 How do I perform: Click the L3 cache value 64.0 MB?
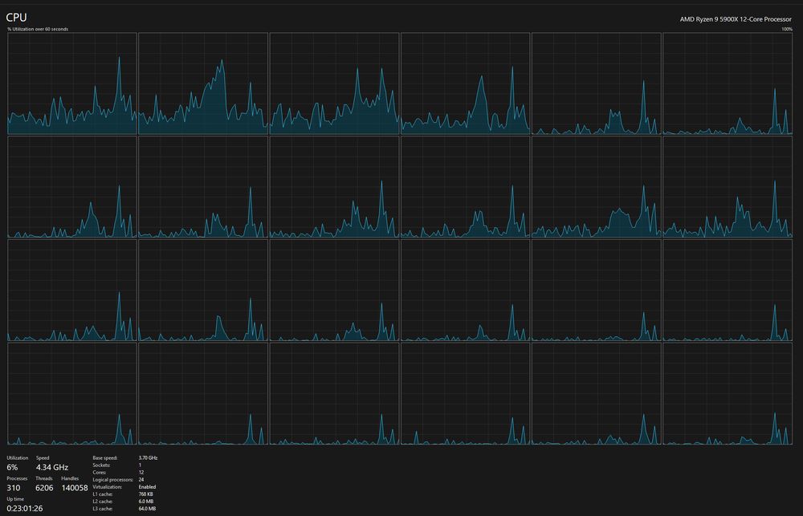(147, 508)
